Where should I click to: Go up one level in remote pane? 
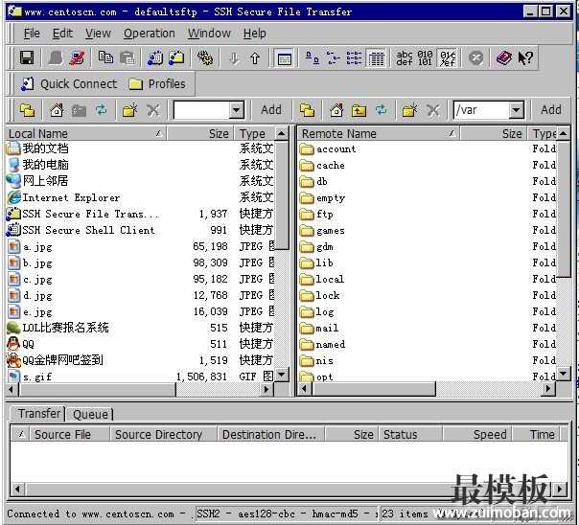(359, 110)
